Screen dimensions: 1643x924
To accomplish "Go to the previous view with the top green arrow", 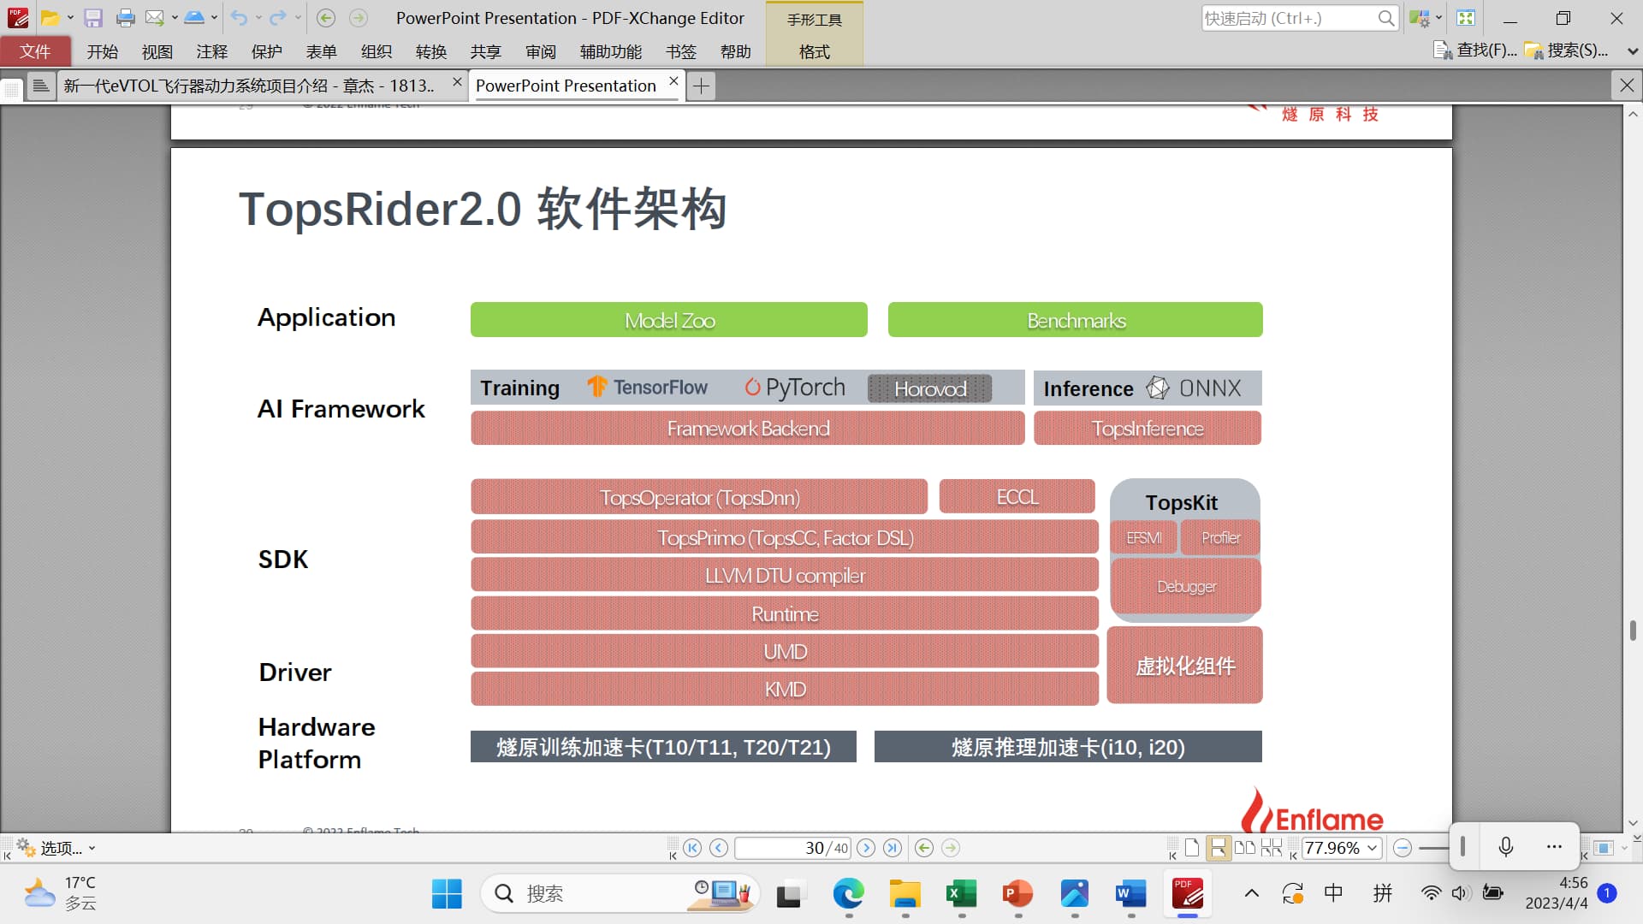I will pos(325,18).
